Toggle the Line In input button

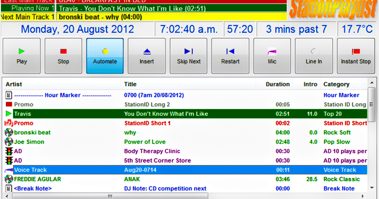[314, 56]
